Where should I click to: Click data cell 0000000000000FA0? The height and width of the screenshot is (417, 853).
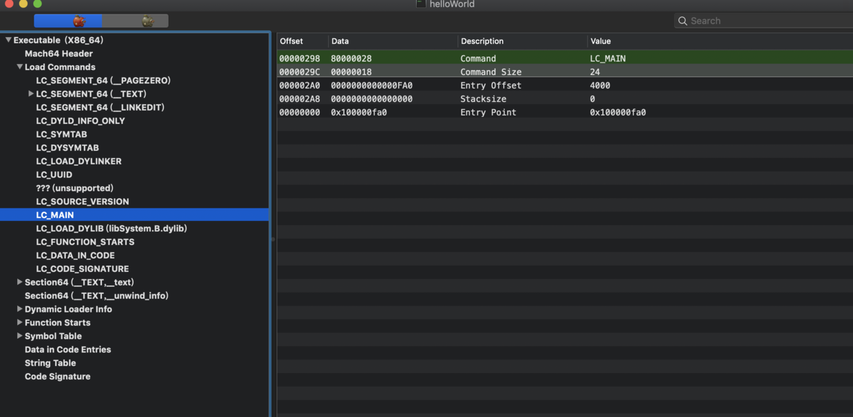click(371, 85)
